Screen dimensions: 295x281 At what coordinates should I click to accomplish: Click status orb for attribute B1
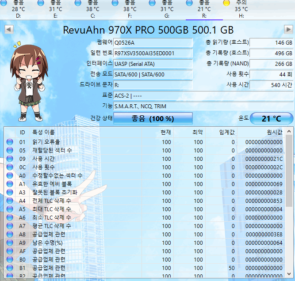click(x=10, y=268)
